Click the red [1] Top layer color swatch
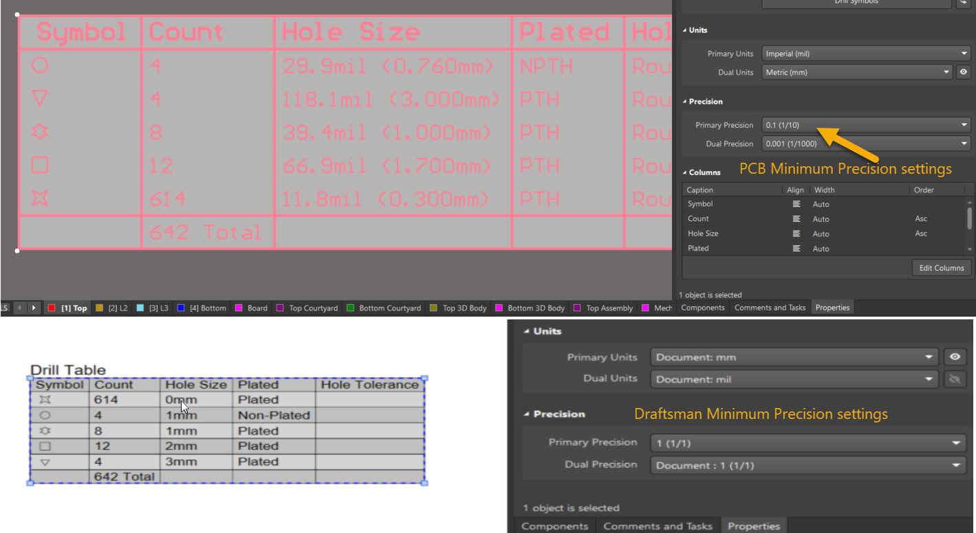Screen dimensions: 976x533 (x=52, y=308)
